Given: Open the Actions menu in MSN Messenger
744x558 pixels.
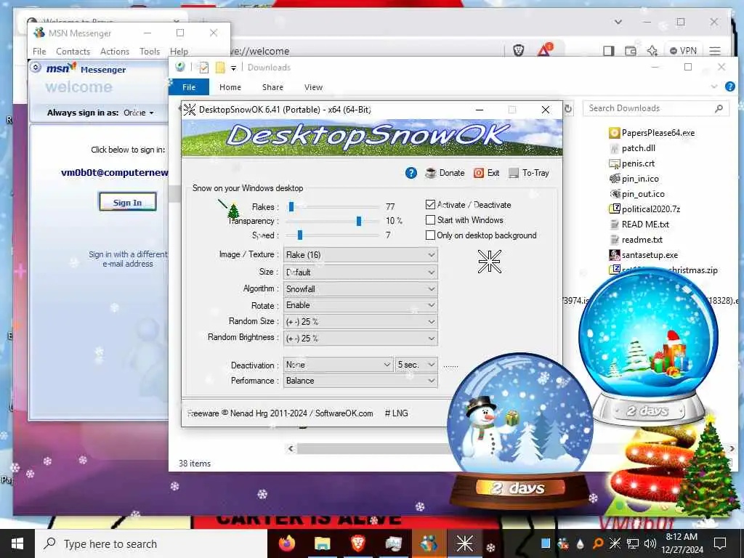Looking at the screenshot, I should click(115, 52).
